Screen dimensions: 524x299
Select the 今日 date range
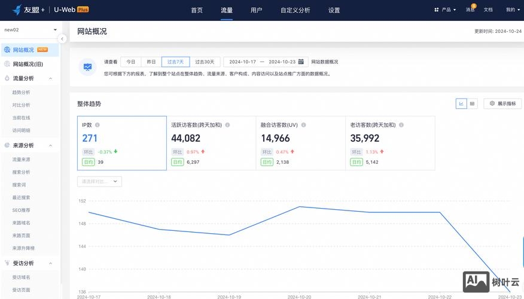pos(130,62)
